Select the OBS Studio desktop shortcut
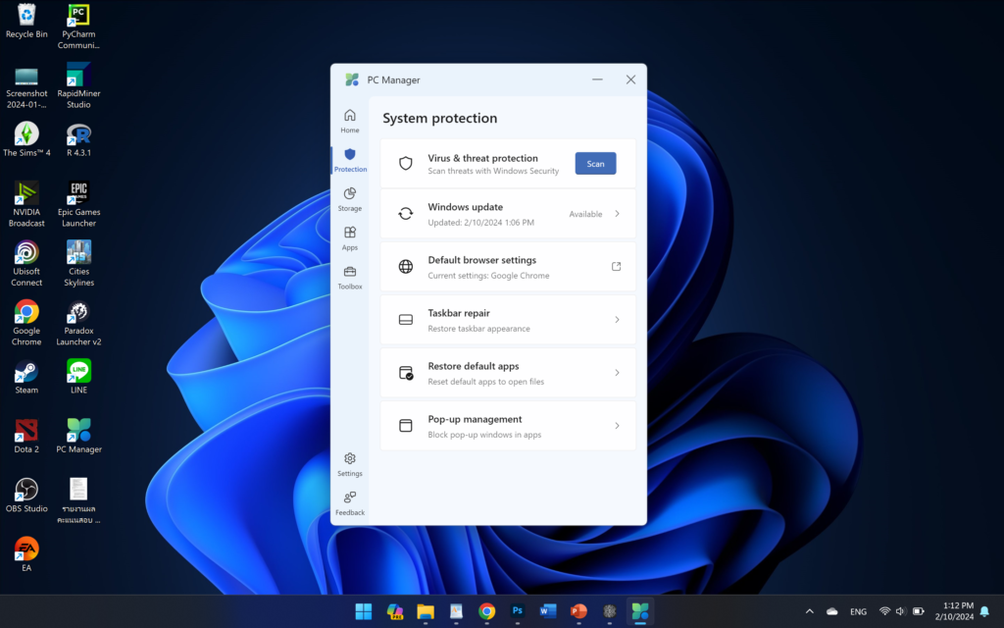 (26, 496)
